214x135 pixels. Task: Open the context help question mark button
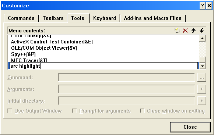coord(203,6)
